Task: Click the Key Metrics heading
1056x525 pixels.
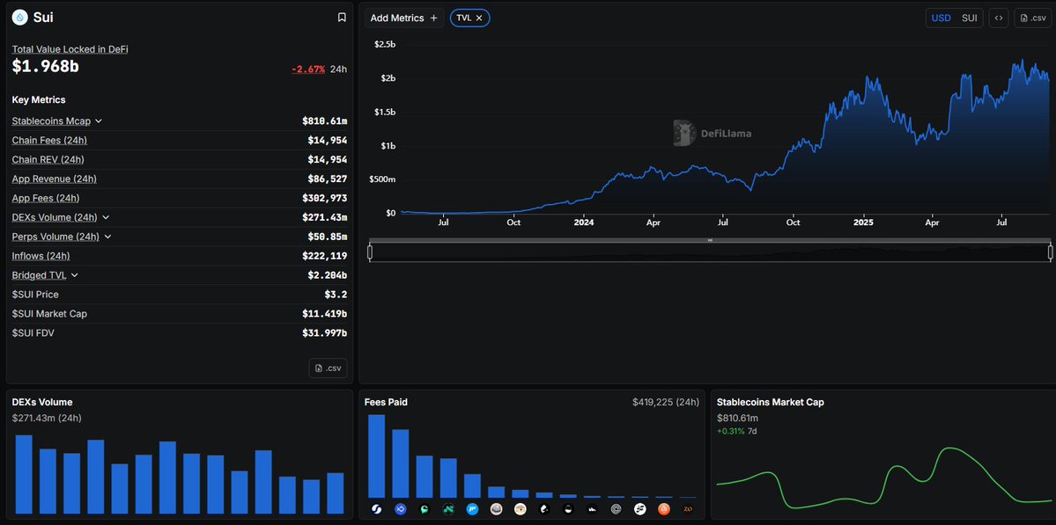Action: (39, 99)
